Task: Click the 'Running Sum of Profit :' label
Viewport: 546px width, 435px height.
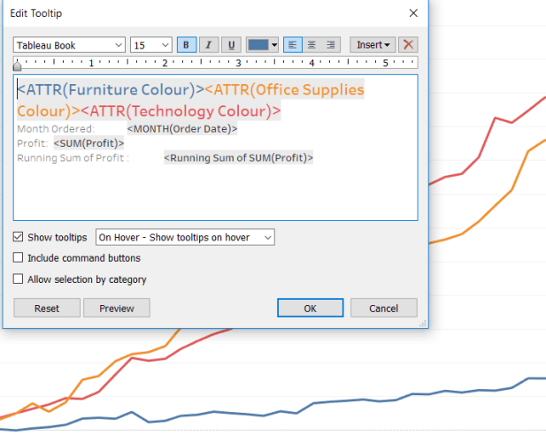Action: (73, 158)
